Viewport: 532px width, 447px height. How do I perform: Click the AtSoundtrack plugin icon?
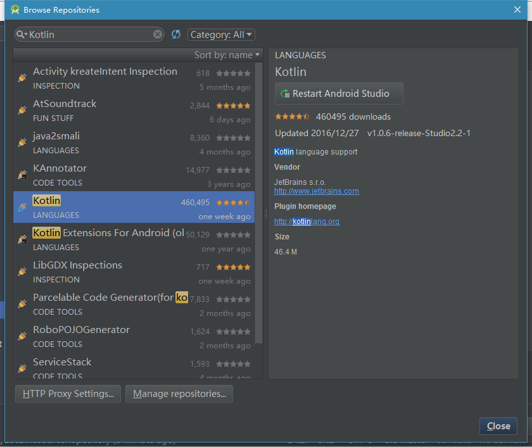click(22, 111)
